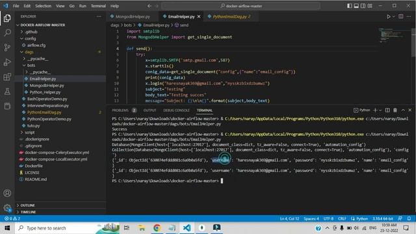This screenshot has width=416, height=234.
Task: Open editor More Actions ellipsis
Action: (409, 16)
